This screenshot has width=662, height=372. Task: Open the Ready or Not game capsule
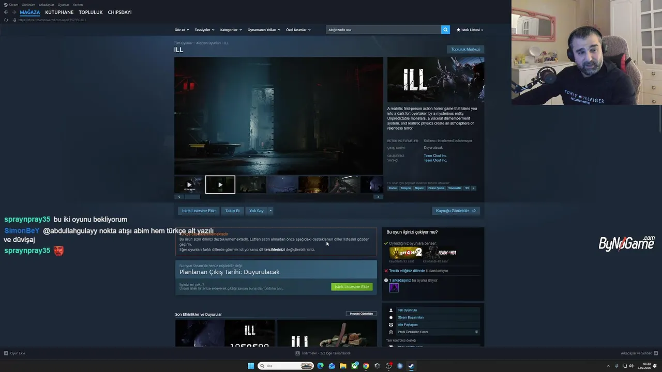pyautogui.click(x=439, y=253)
